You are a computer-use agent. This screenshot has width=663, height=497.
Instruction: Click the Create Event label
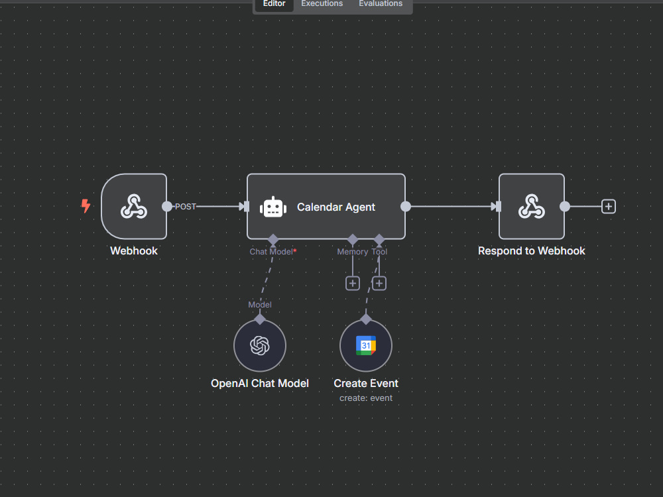pyautogui.click(x=366, y=383)
